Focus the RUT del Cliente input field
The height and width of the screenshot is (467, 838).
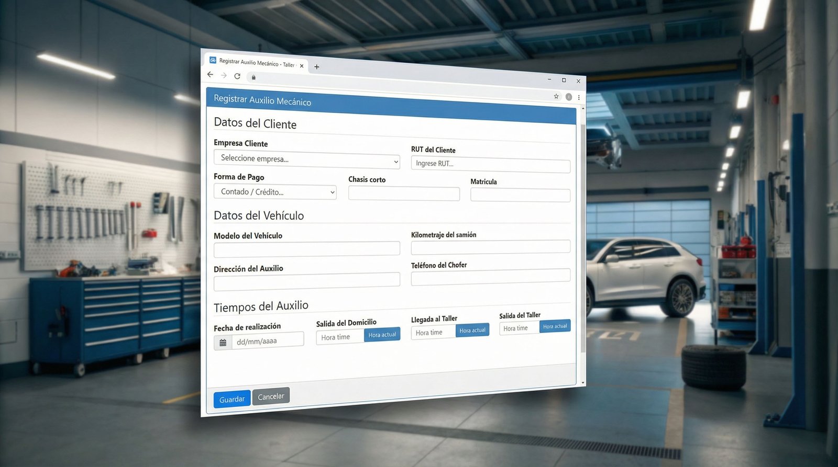click(490, 165)
